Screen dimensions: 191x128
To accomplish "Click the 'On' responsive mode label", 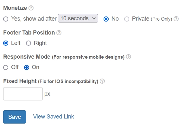I will click(x=35, y=67).
